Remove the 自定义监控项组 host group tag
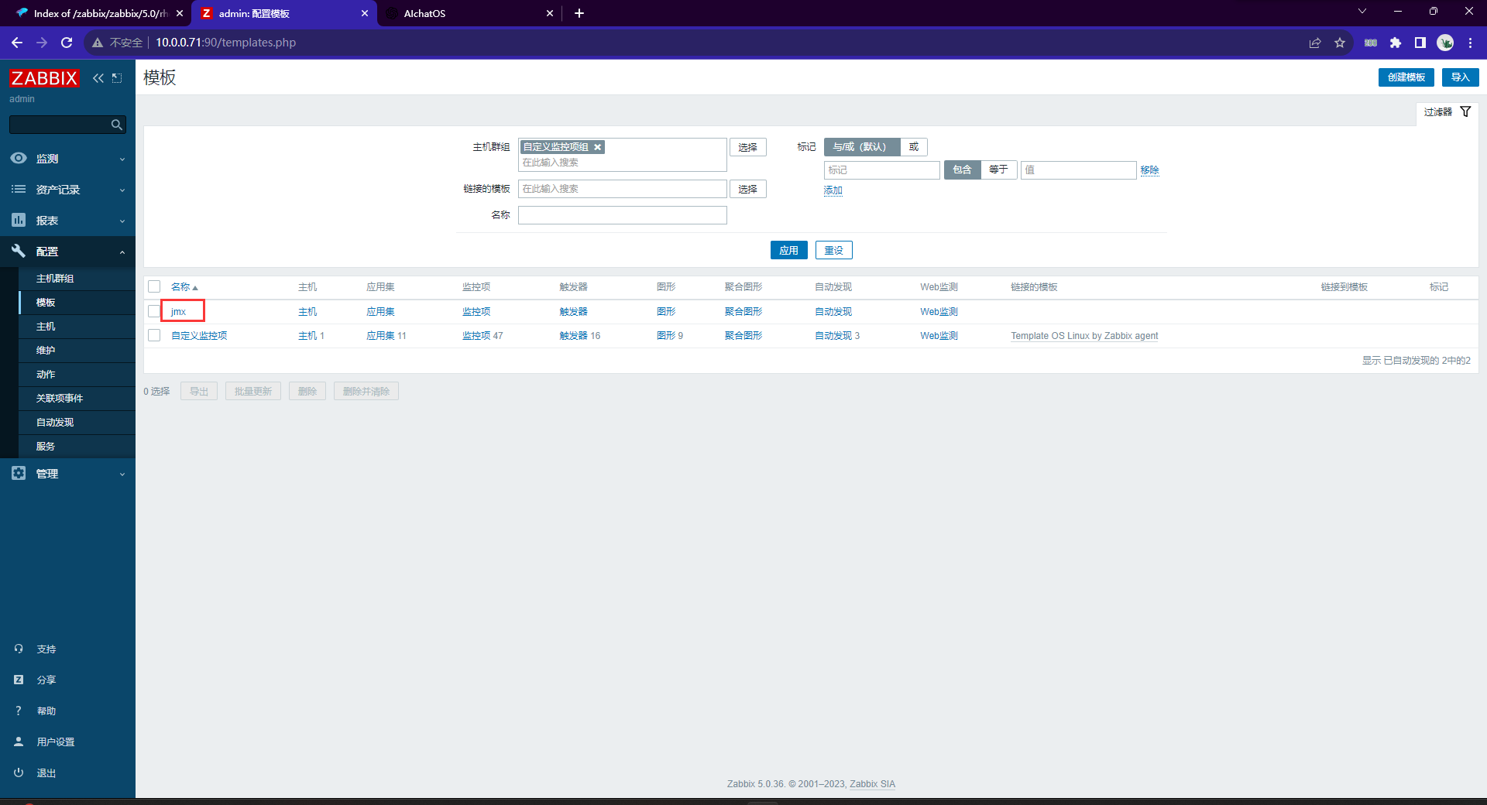This screenshot has width=1487, height=805. [x=598, y=147]
